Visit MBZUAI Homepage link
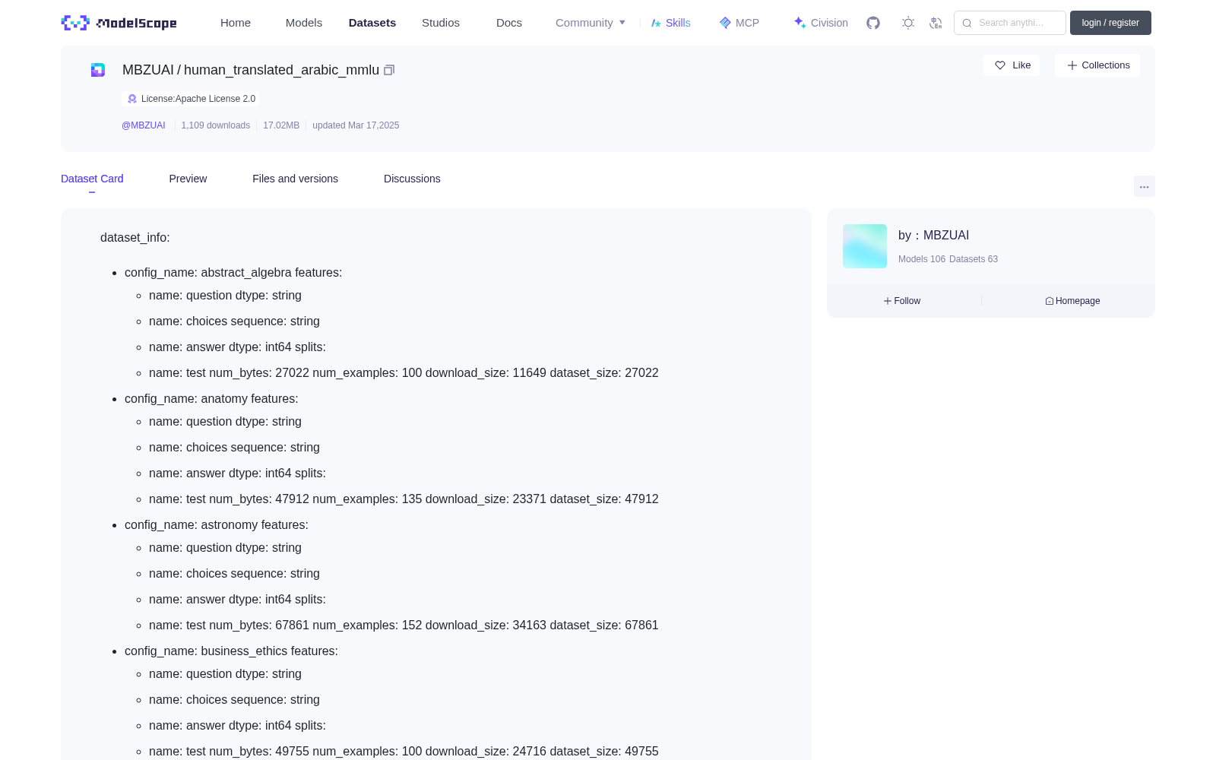This screenshot has height=760, width=1216. point(1072,301)
